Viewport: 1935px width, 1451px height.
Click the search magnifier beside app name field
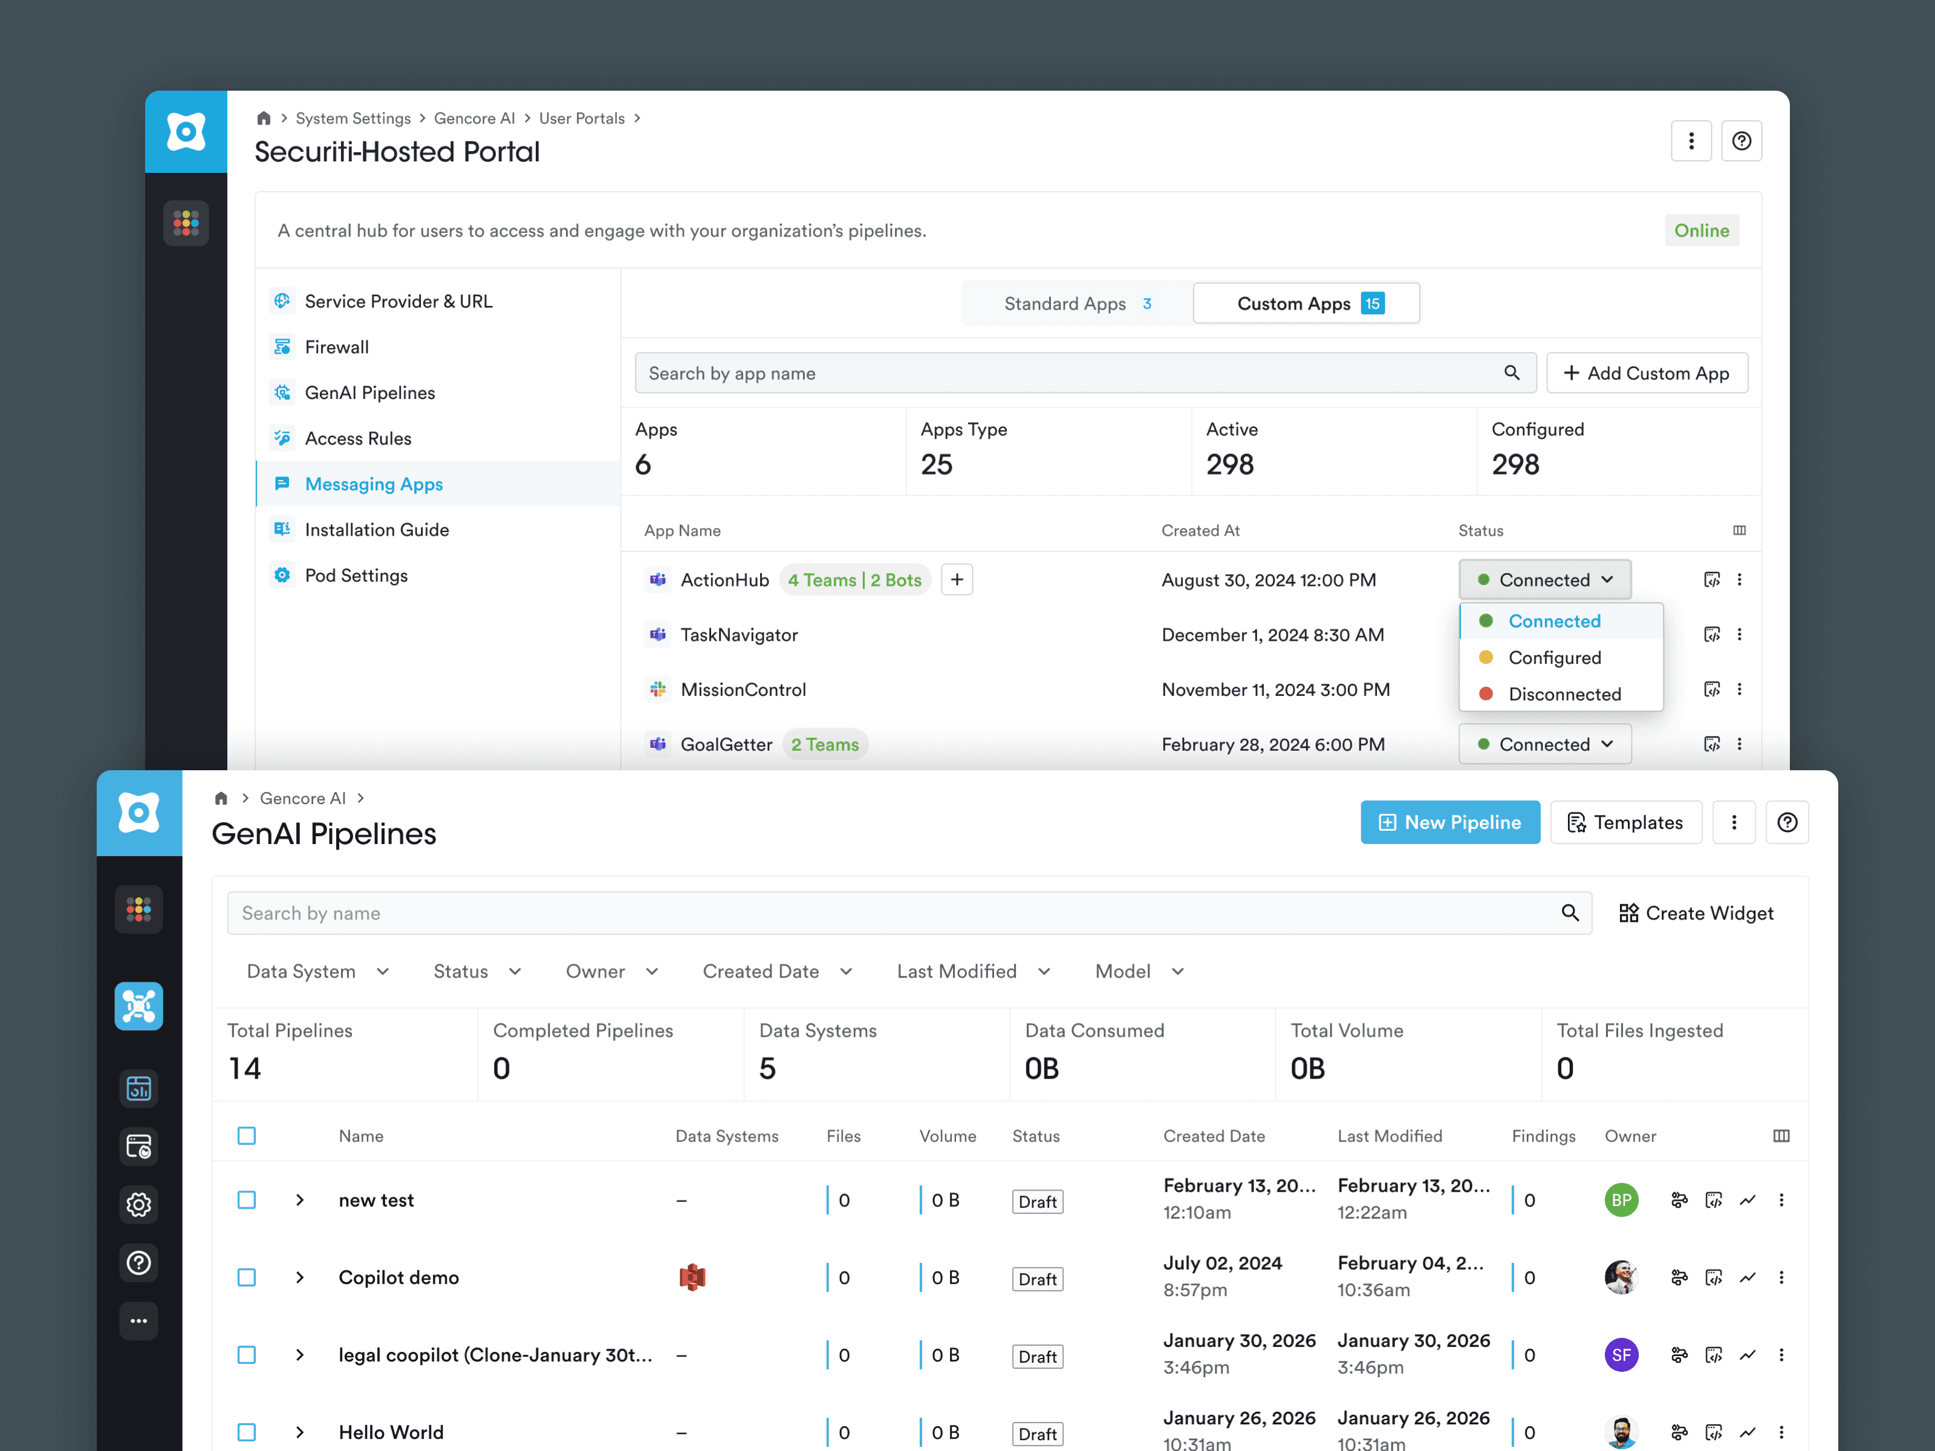tap(1512, 372)
